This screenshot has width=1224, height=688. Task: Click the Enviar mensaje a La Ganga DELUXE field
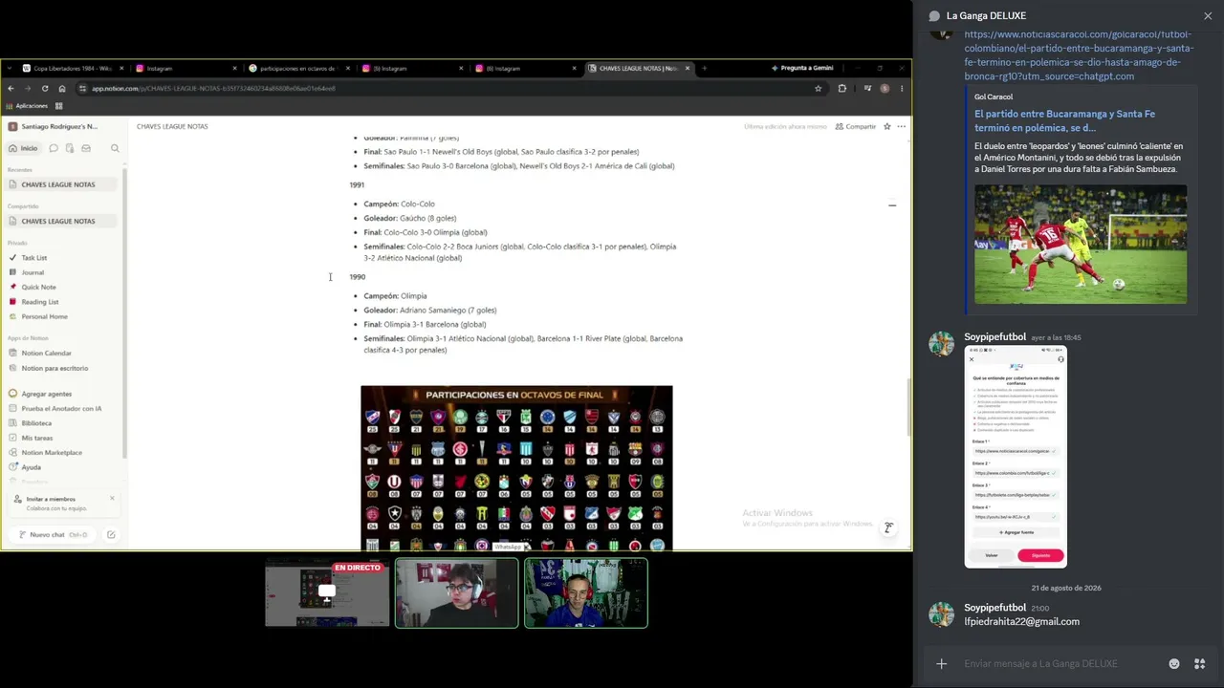1060,664
